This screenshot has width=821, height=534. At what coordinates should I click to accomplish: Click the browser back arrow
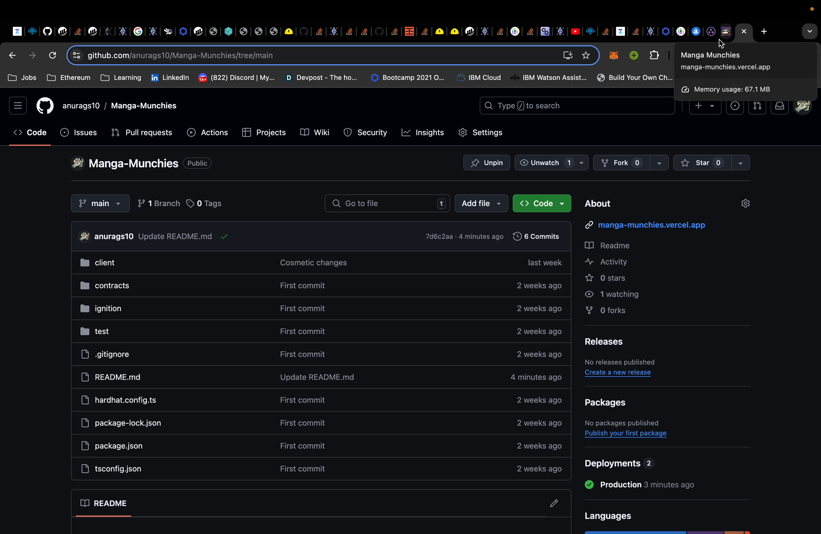click(12, 55)
